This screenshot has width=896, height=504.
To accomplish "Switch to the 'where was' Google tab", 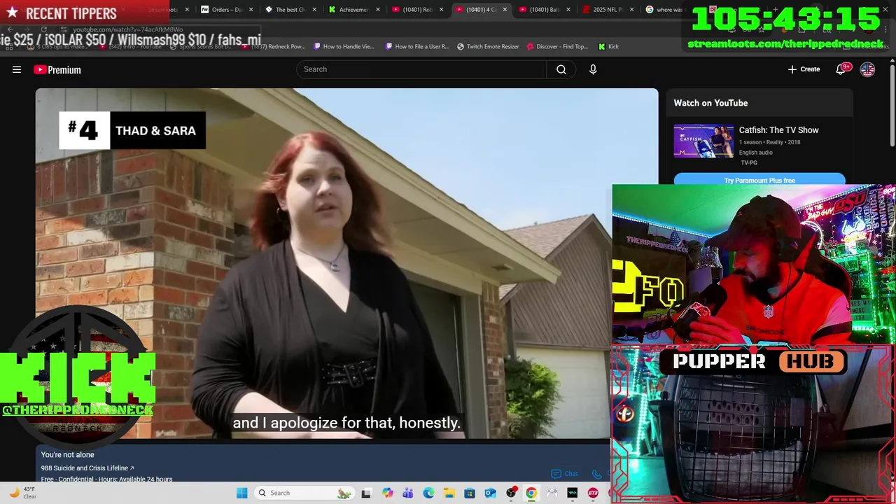I will click(664, 10).
